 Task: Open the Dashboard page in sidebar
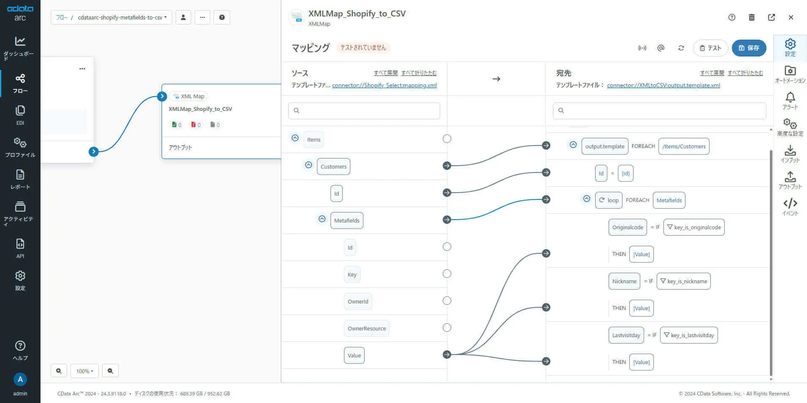point(20,48)
